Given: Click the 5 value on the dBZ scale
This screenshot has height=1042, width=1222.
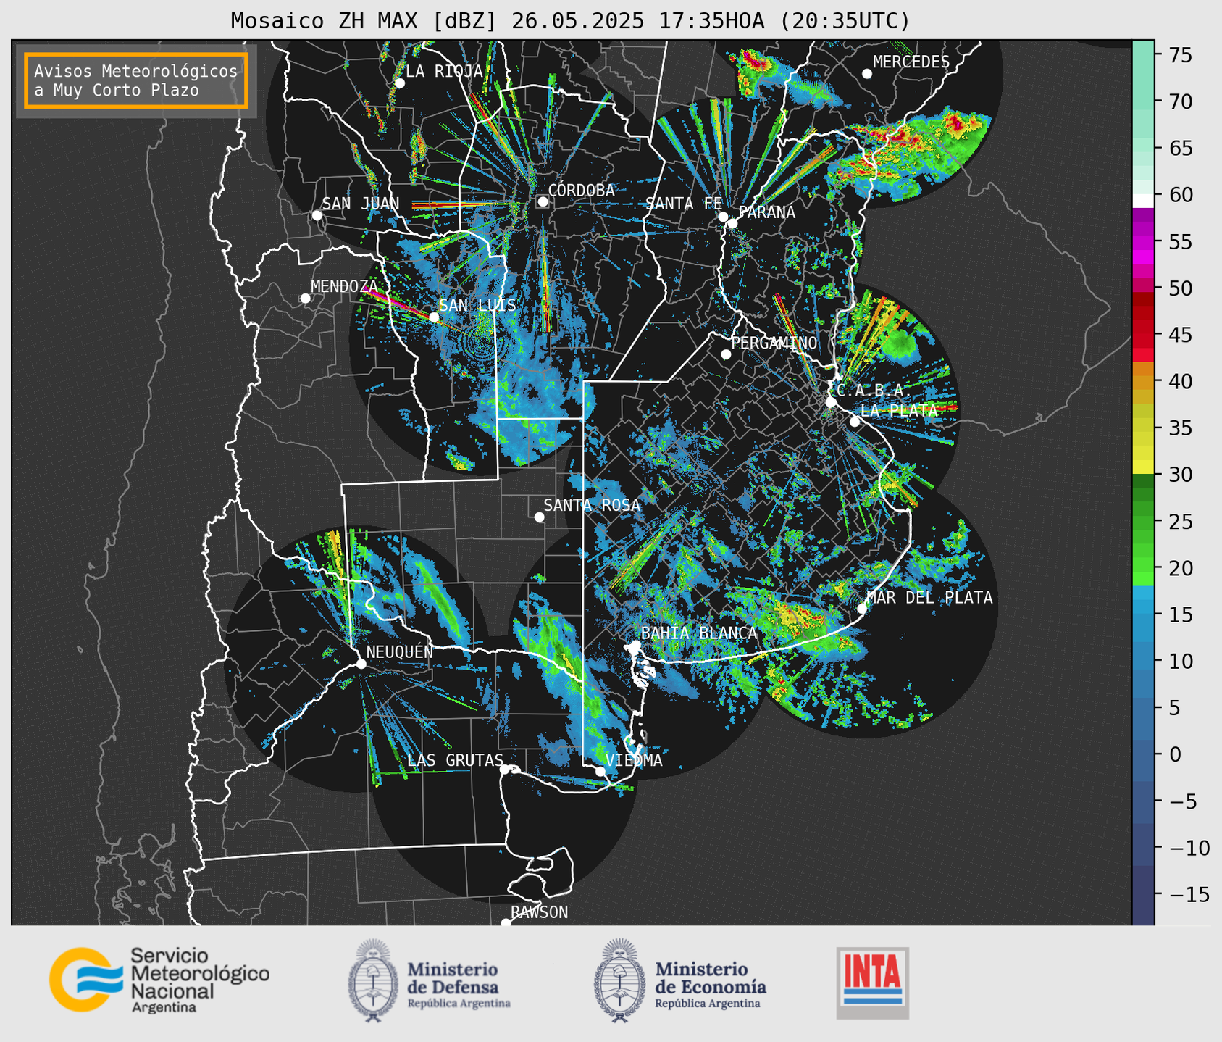Looking at the screenshot, I should click(1175, 708).
